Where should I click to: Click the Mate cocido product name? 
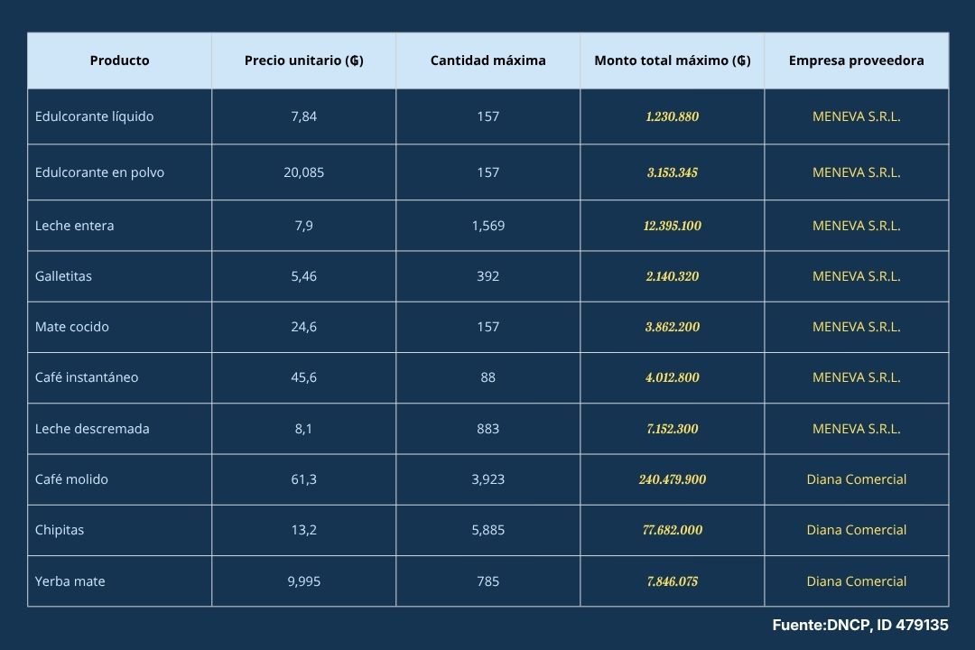tap(72, 327)
